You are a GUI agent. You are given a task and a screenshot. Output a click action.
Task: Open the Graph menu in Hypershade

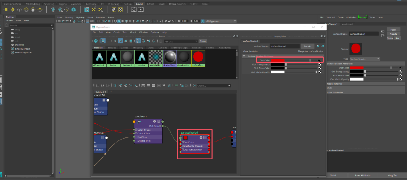click(x=133, y=32)
